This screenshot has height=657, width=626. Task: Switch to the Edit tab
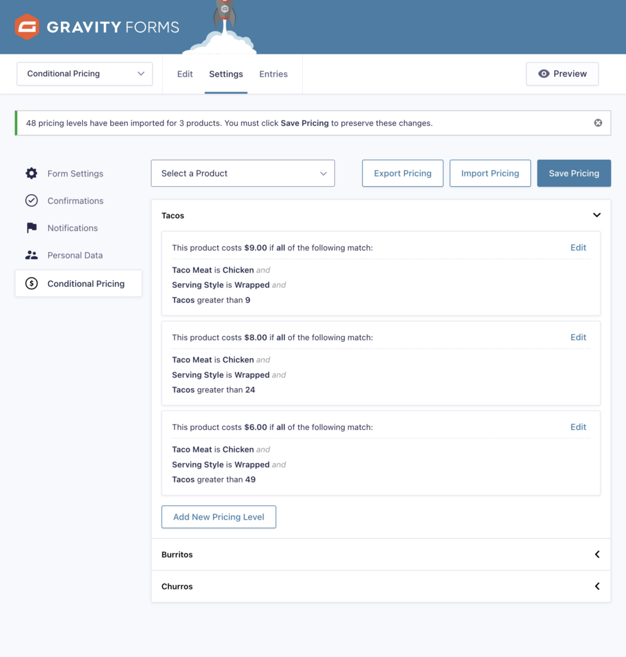point(185,74)
